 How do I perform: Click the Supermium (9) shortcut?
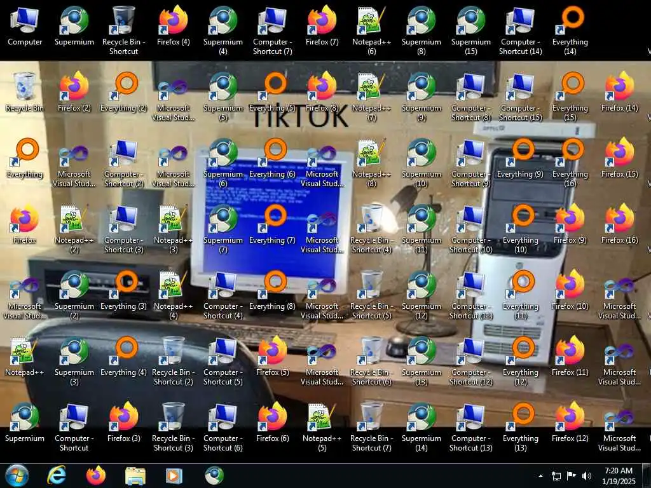pos(421,97)
